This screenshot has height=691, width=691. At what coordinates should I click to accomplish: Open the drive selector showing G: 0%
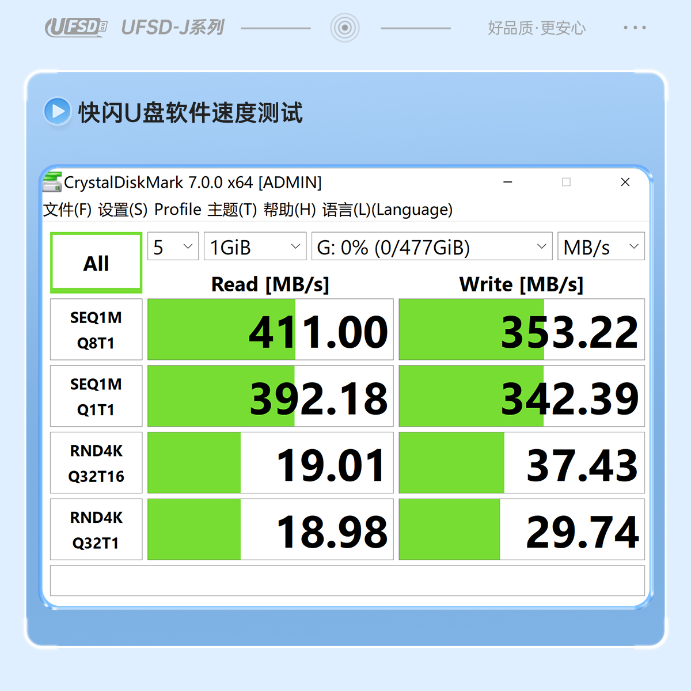click(432, 247)
